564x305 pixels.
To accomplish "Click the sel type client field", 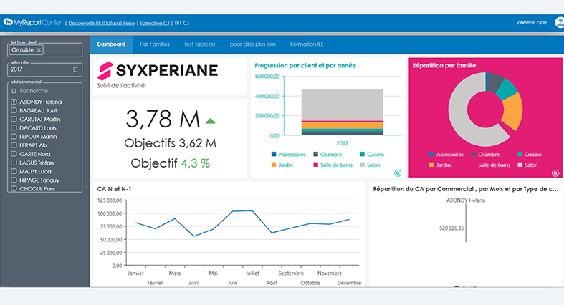I will pyautogui.click(x=44, y=50).
